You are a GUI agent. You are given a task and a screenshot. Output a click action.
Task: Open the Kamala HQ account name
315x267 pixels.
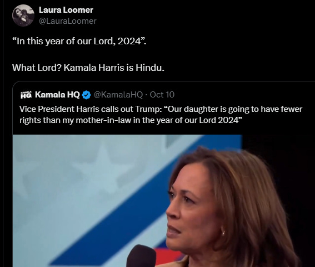[x=57, y=95]
